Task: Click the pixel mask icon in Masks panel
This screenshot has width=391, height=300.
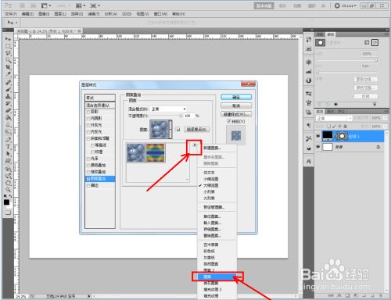Action: pyautogui.click(x=367, y=42)
